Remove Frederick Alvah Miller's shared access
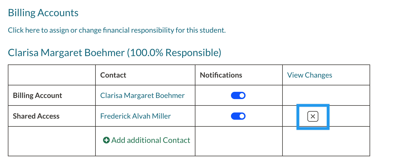This screenshot has width=397, height=168. click(x=313, y=116)
